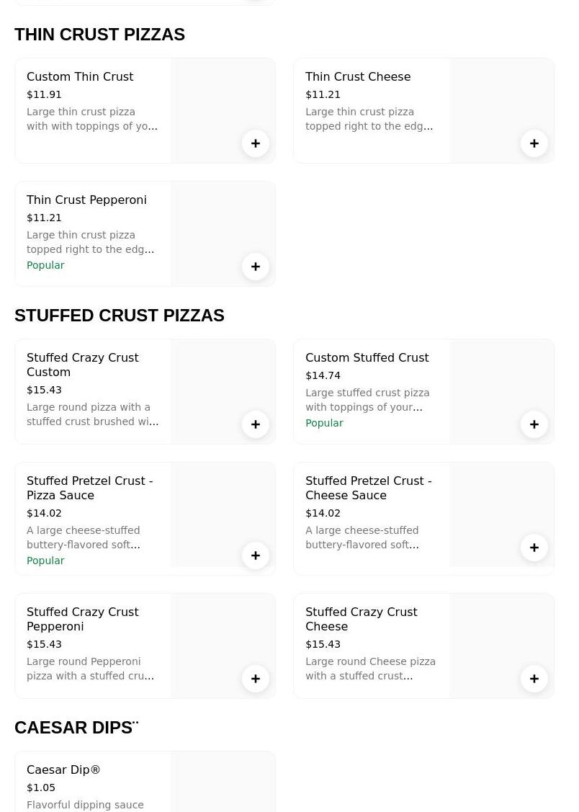
Task: Add Stuffed Crazy Crust Custom to cart
Action: pyautogui.click(x=256, y=424)
